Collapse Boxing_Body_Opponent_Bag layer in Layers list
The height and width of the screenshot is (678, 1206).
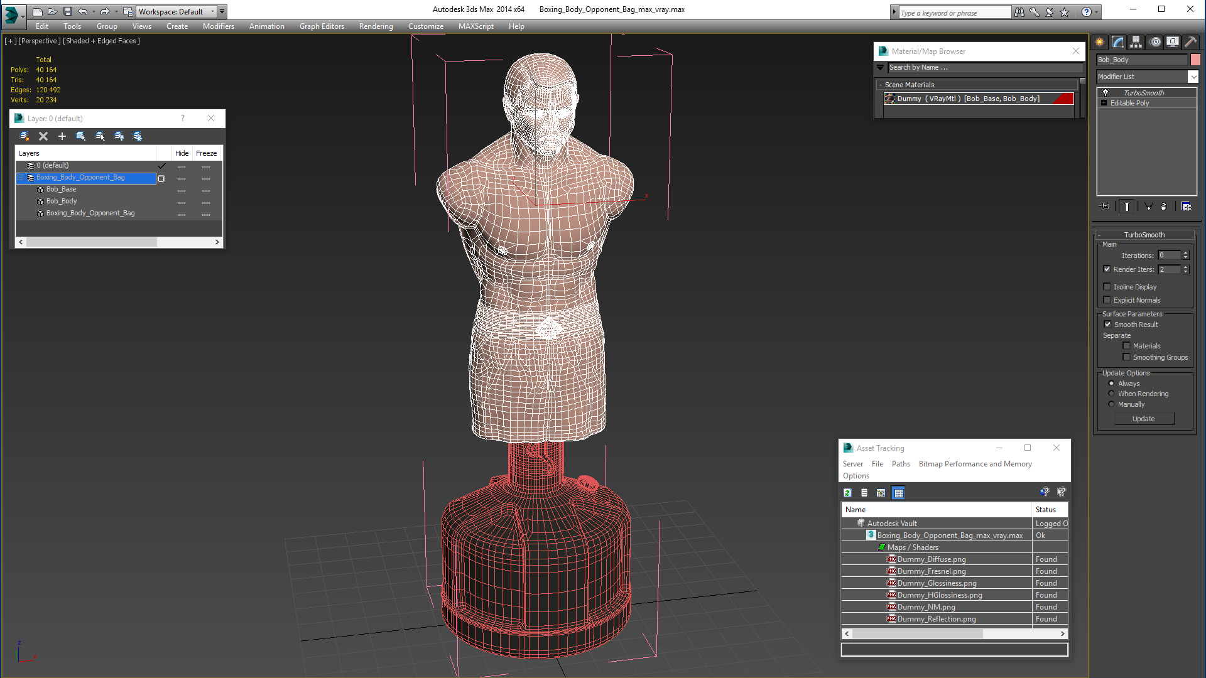point(20,178)
